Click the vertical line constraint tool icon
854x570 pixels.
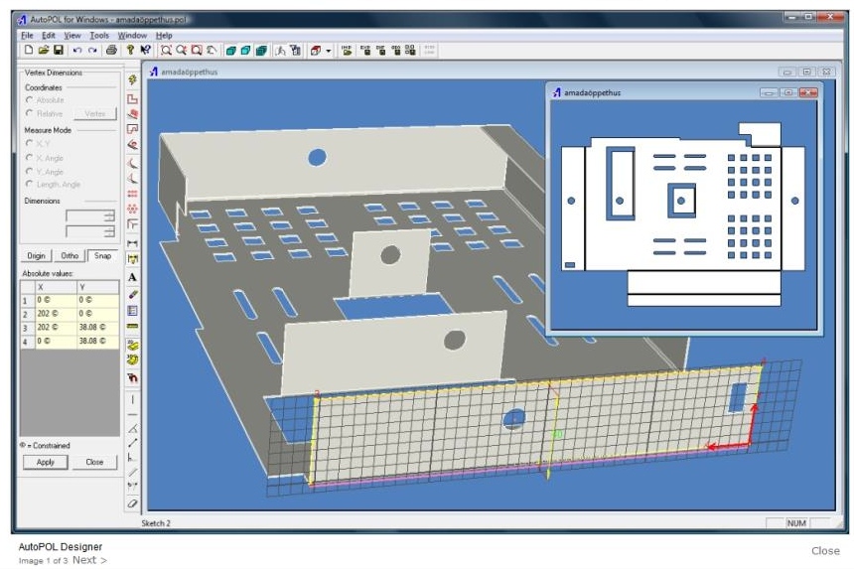133,398
